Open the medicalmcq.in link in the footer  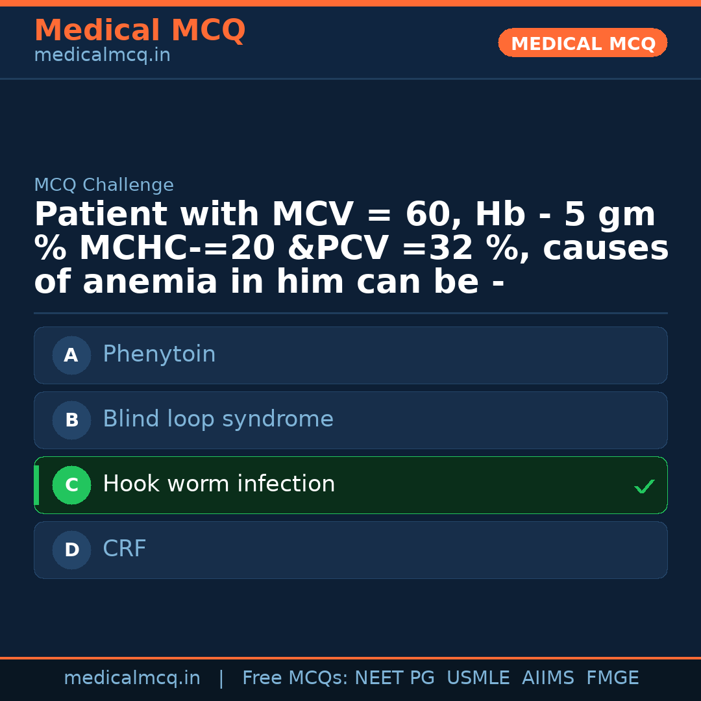tap(132, 678)
